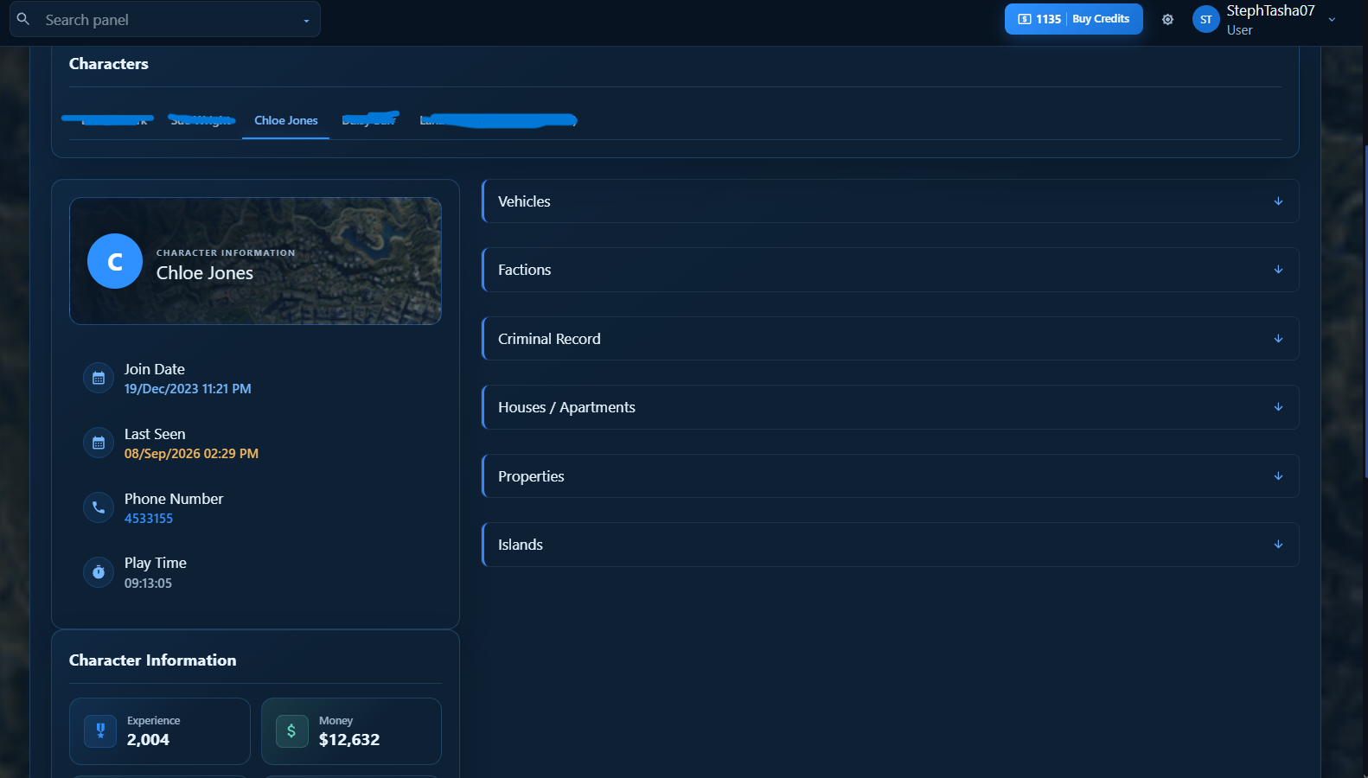1368x778 pixels.
Task: Open the StephTasha07 account dropdown chevron
Action: (x=1332, y=19)
